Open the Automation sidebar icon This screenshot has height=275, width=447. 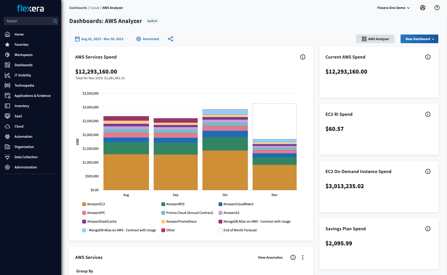point(7,136)
